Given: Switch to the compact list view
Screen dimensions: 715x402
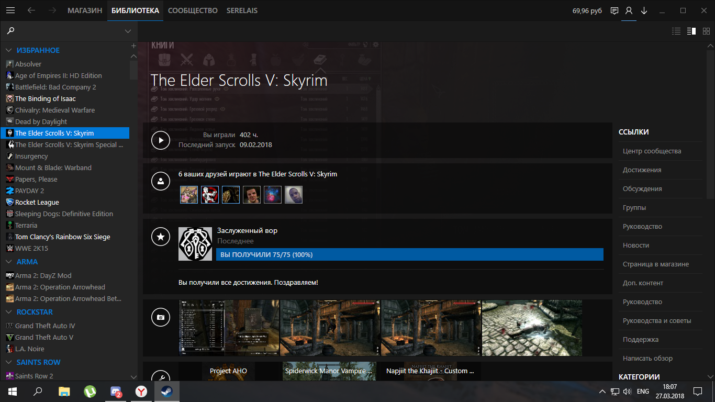Looking at the screenshot, I should 676,31.
